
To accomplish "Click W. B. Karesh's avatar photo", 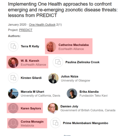I will point(13,63).
